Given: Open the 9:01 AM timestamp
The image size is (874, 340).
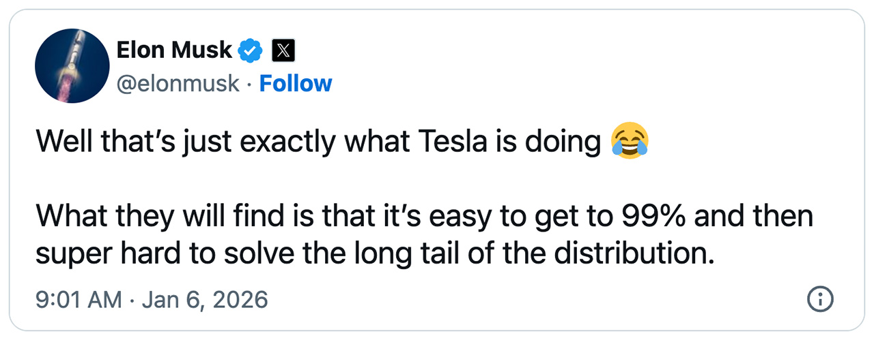Looking at the screenshot, I should 79,299.
